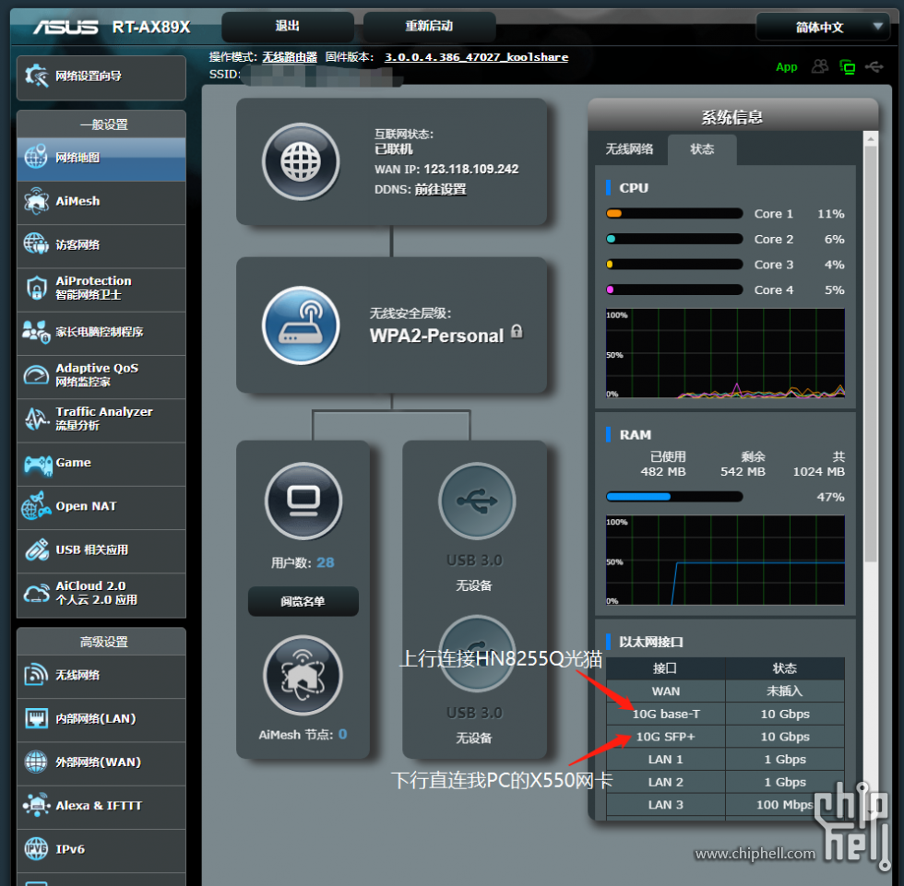This screenshot has height=886, width=904.
Task: Open the 简体中文 language dropdown
Action: click(x=823, y=27)
